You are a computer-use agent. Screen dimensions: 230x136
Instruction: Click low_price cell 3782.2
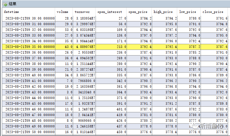pyautogui.click(x=189, y=109)
